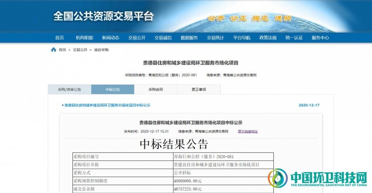Viewport: 372px width, 193px height.
Task: Click the table cell 采购项目编号
Action: tap(123, 157)
